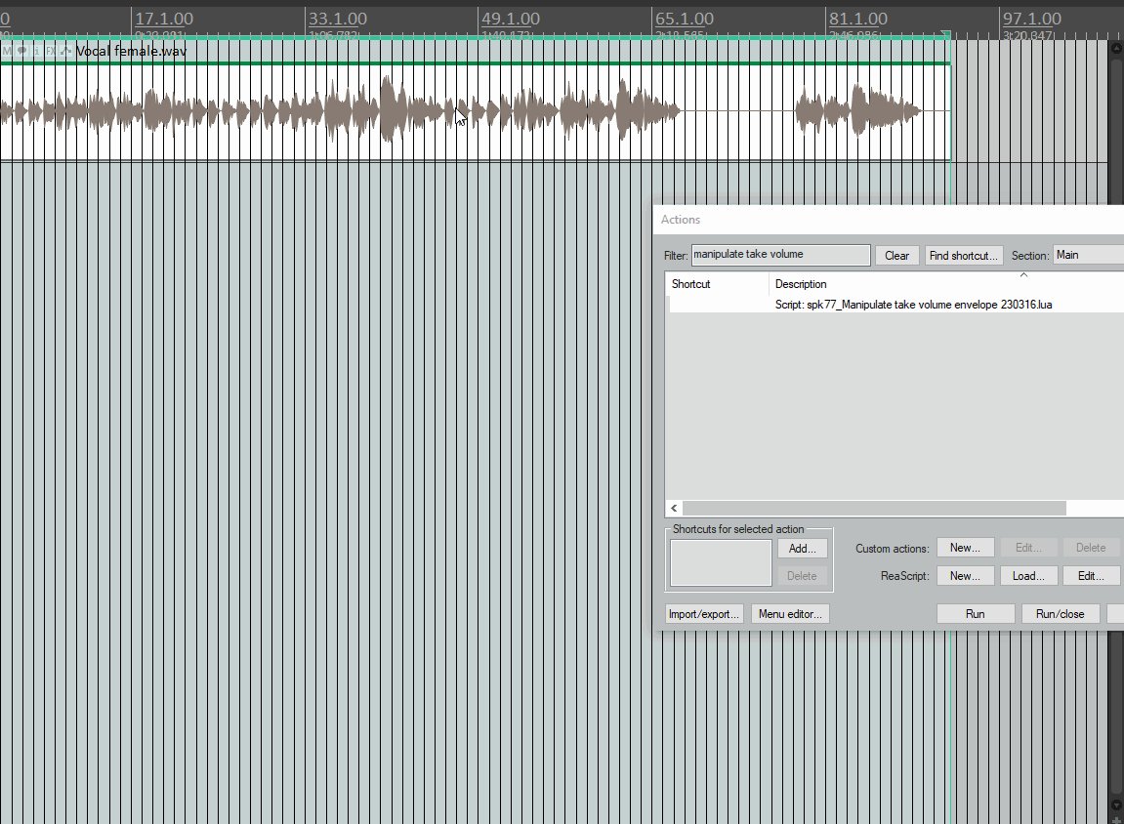This screenshot has height=824, width=1124.
Task: Edit the selected ReaScript
Action: tap(1091, 575)
